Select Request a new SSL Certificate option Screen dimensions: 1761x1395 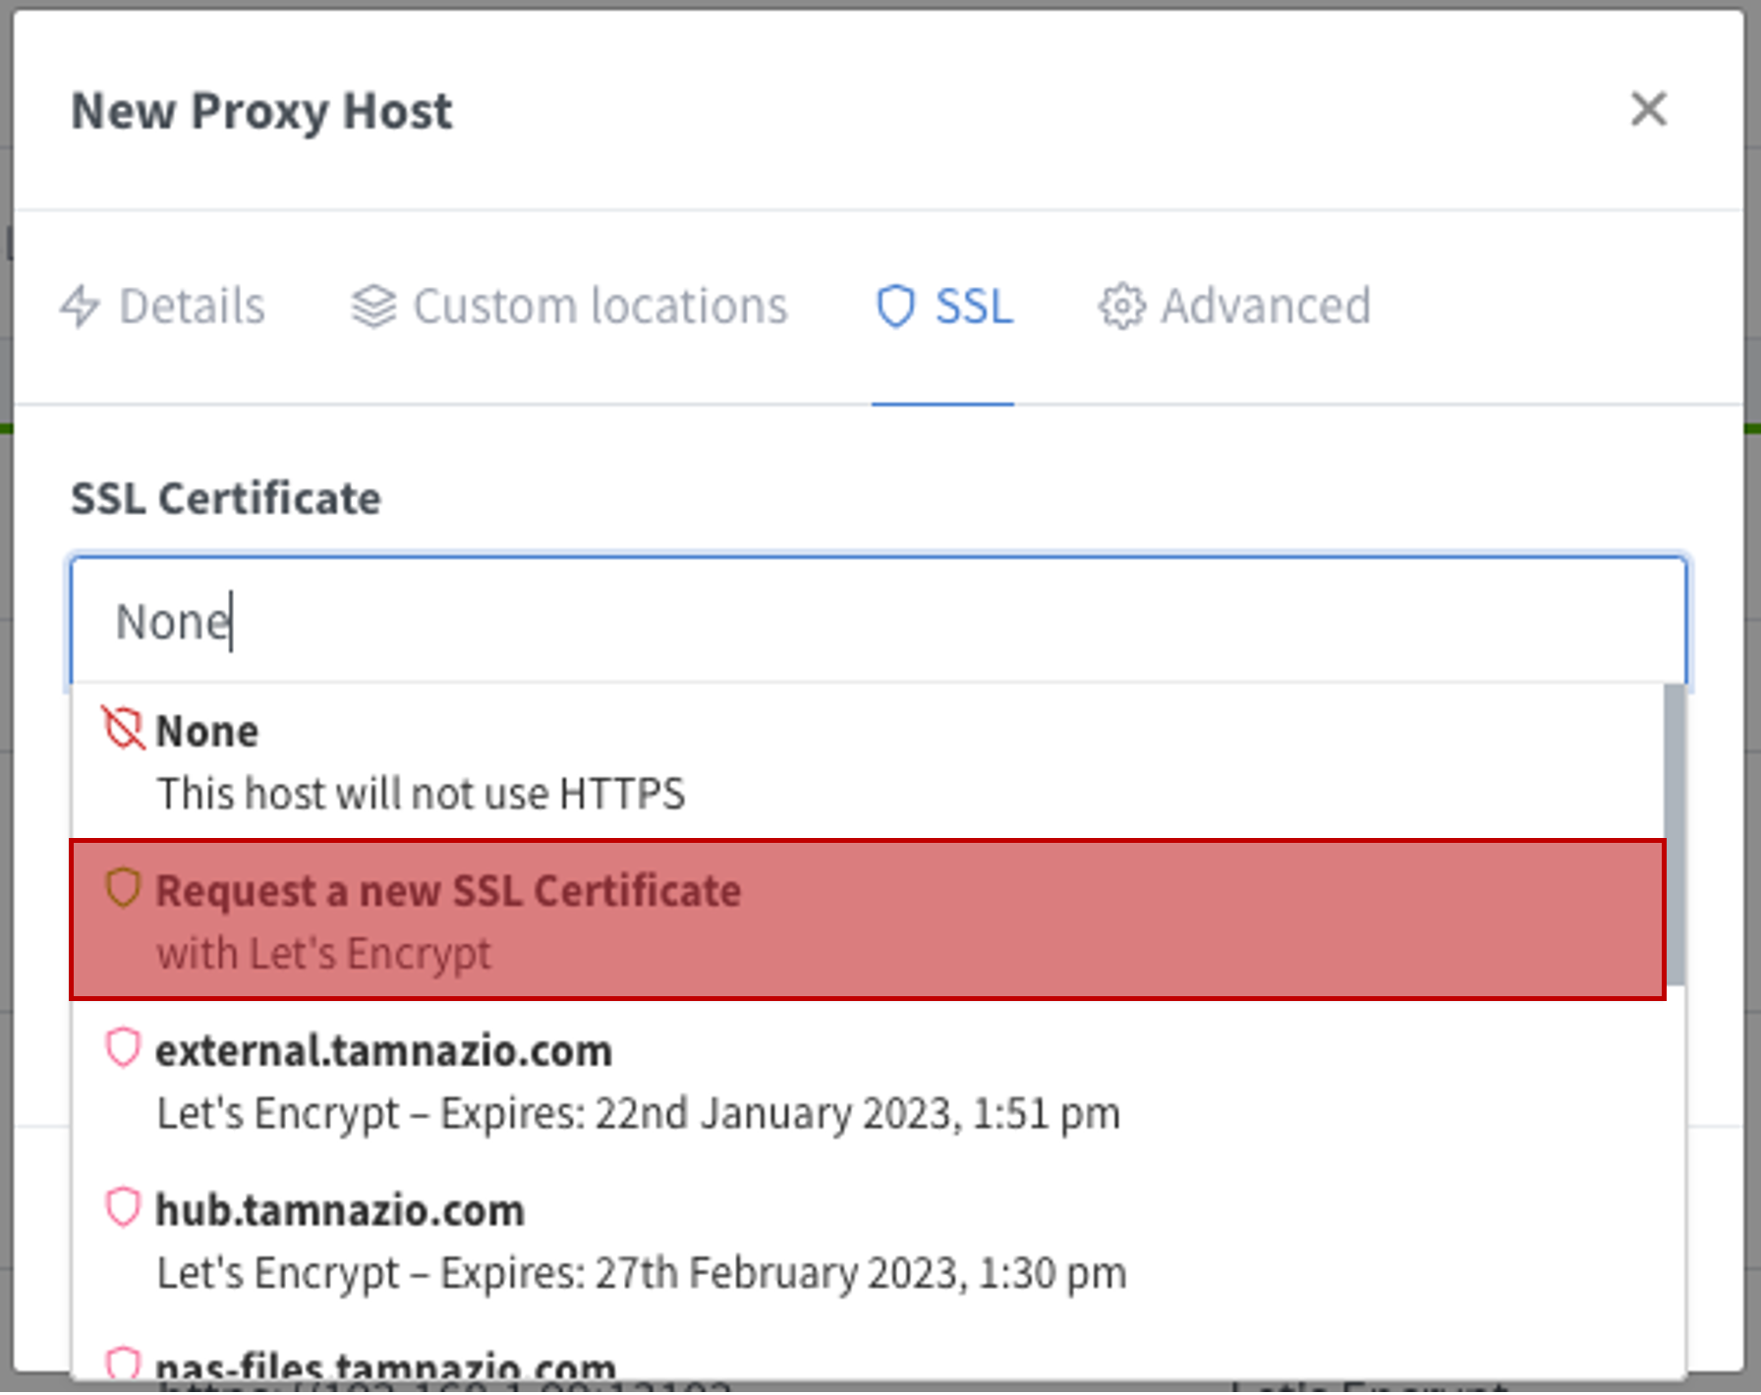869,921
